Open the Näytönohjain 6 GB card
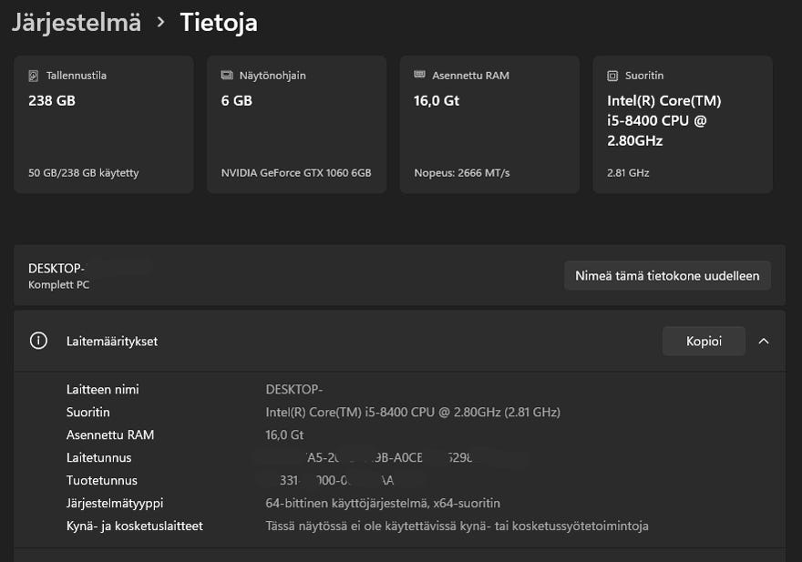 296,125
